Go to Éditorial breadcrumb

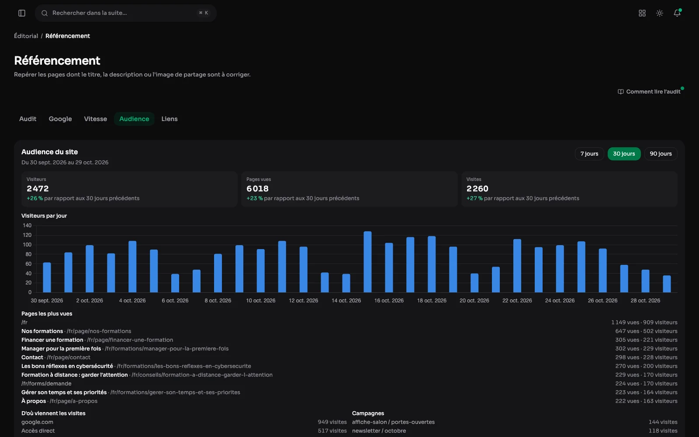26,36
